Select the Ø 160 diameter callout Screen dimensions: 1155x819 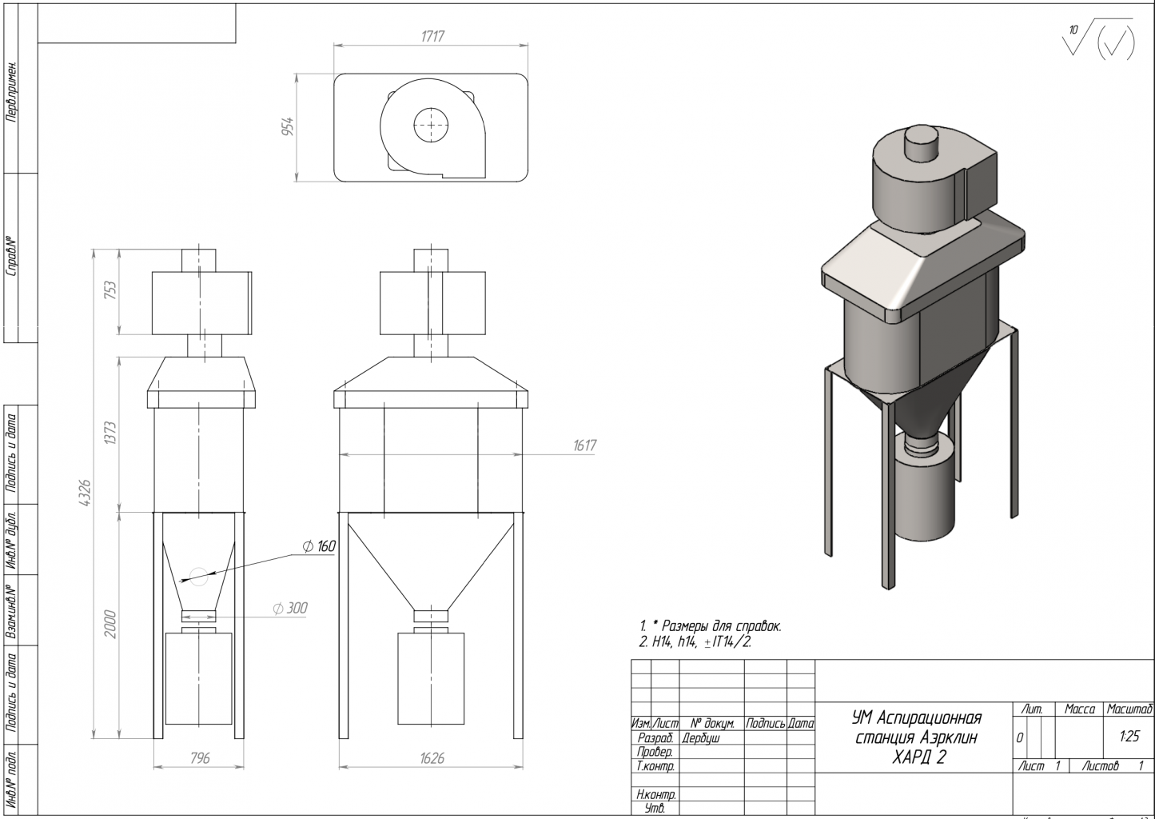click(319, 546)
